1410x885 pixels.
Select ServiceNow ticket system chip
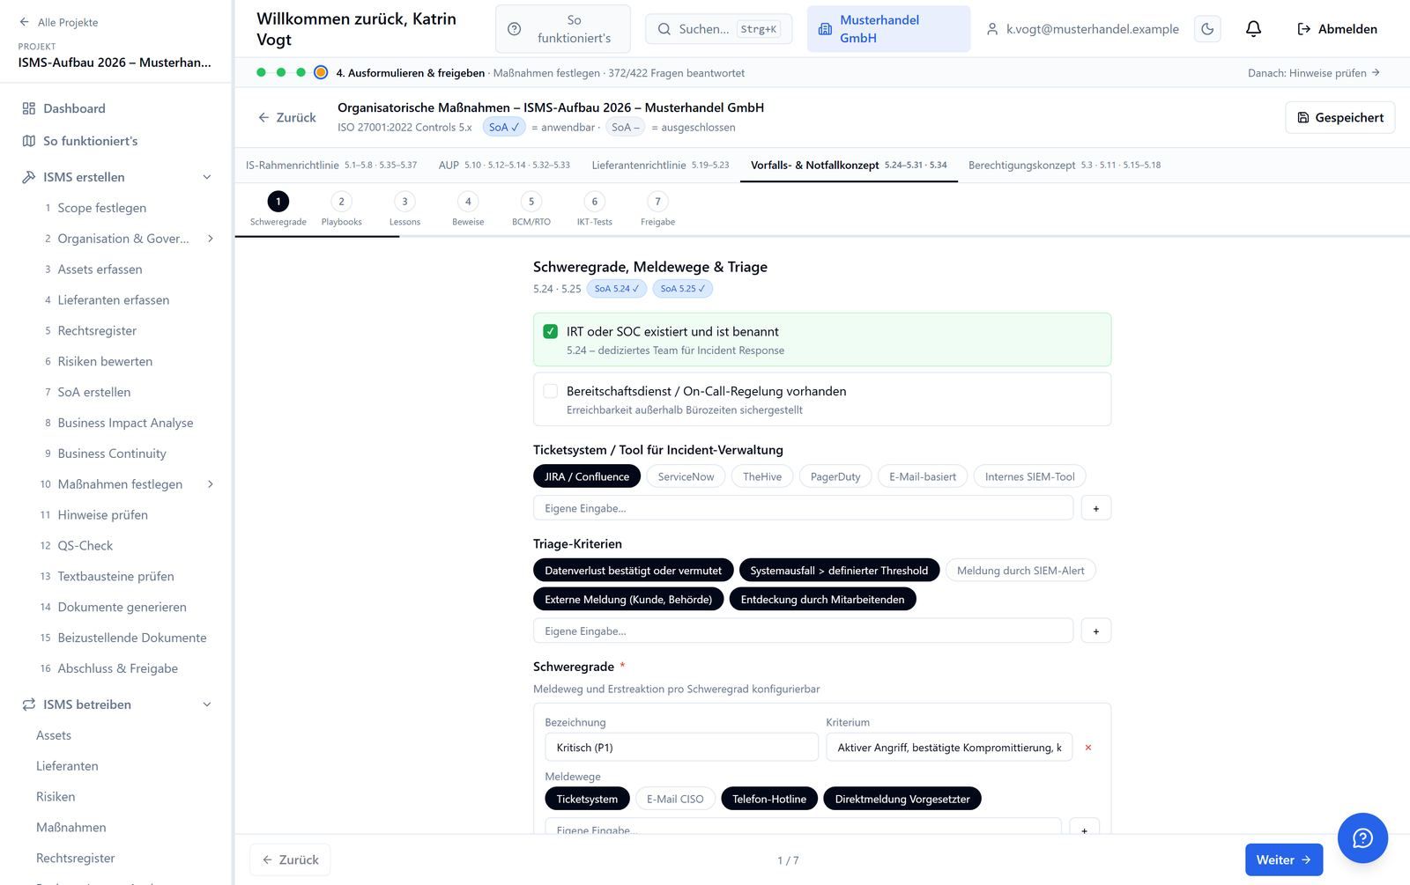click(x=686, y=476)
